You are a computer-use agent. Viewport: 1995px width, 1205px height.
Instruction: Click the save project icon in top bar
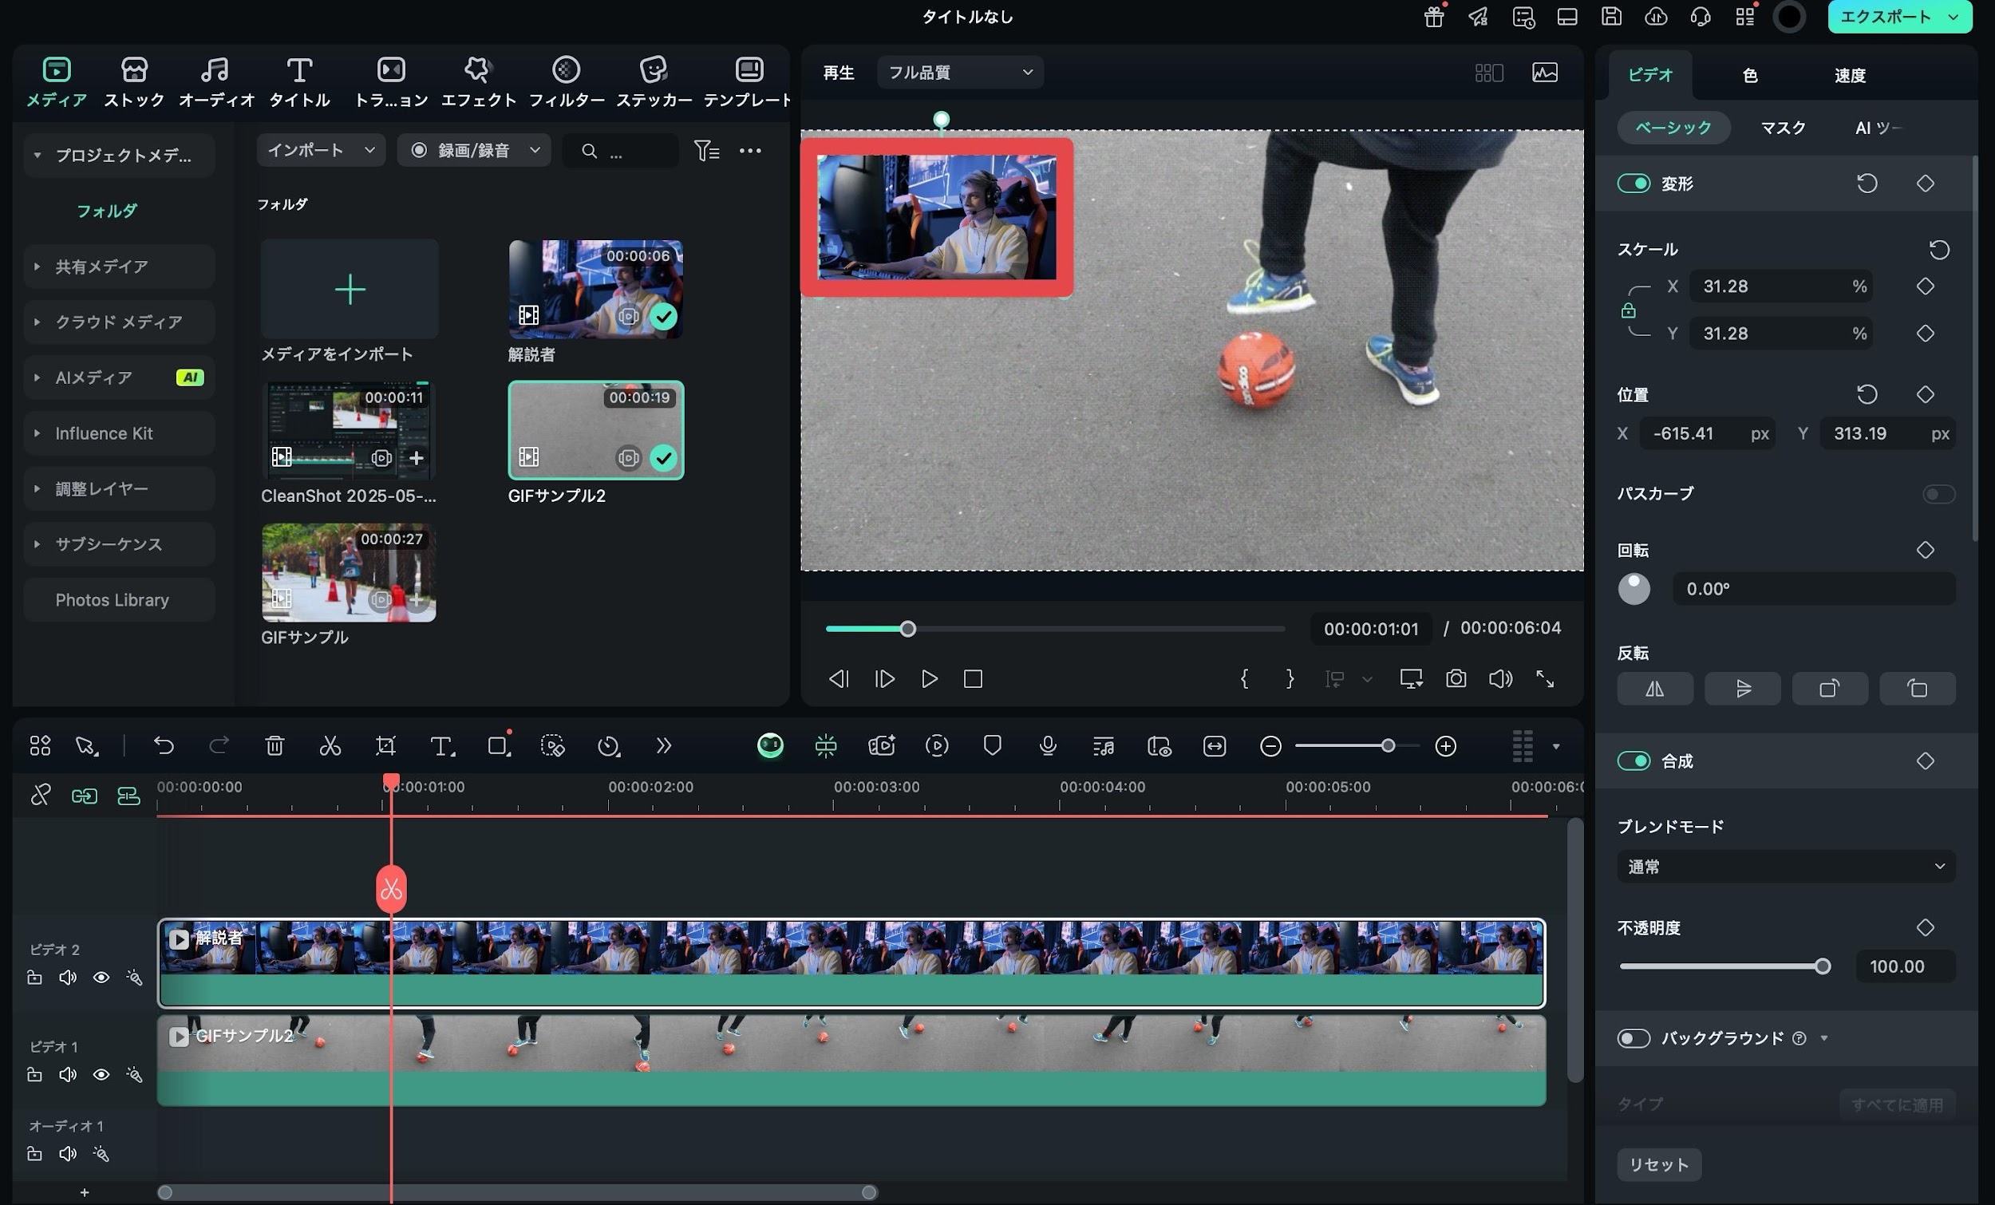coord(1610,16)
